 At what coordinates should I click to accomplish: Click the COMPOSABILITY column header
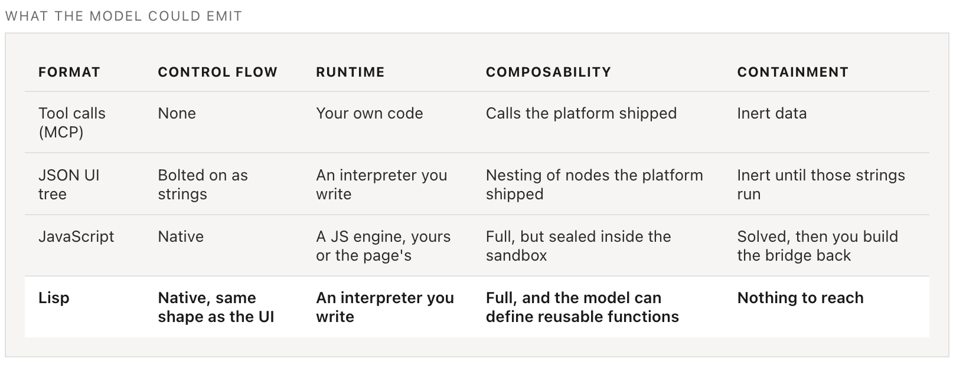coord(549,72)
